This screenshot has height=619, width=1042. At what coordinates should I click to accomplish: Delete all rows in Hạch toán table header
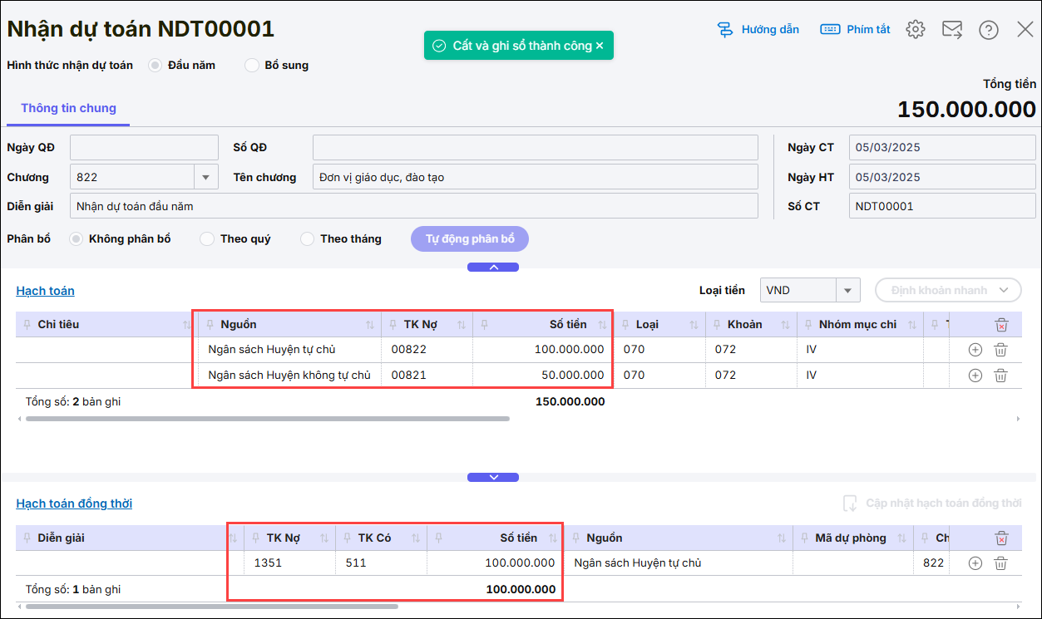(x=1001, y=325)
